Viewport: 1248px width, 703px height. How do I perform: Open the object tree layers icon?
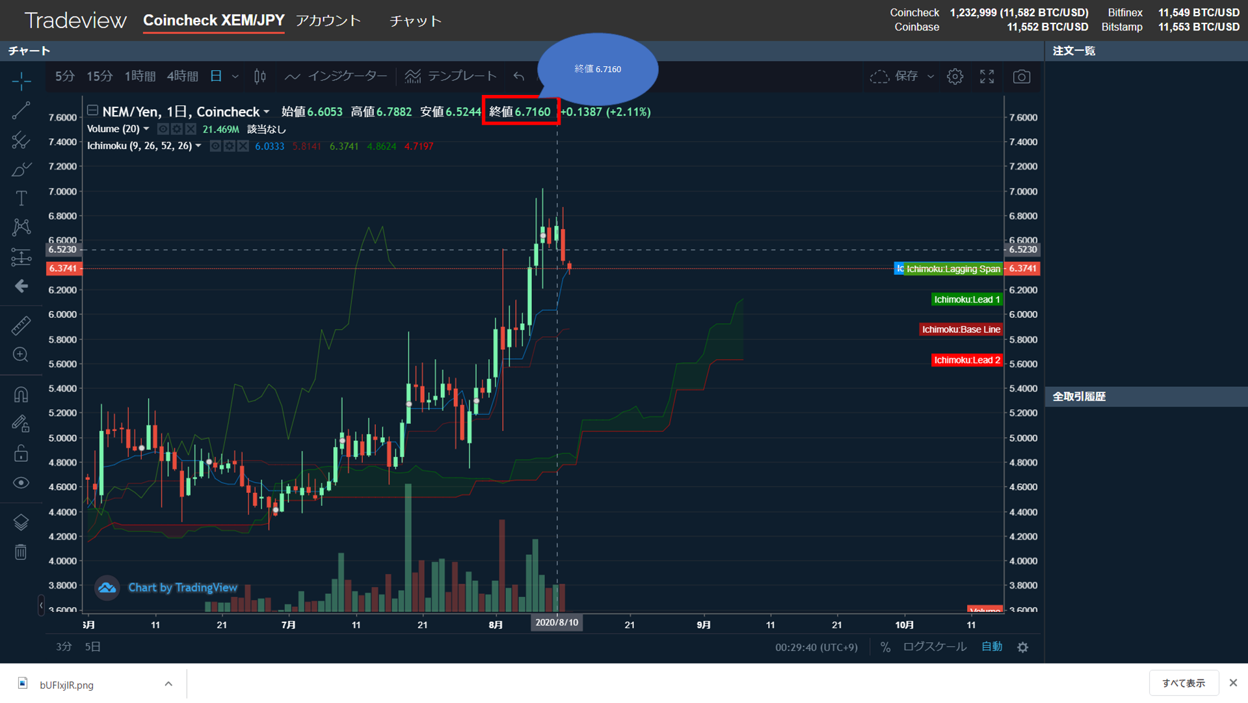21,522
